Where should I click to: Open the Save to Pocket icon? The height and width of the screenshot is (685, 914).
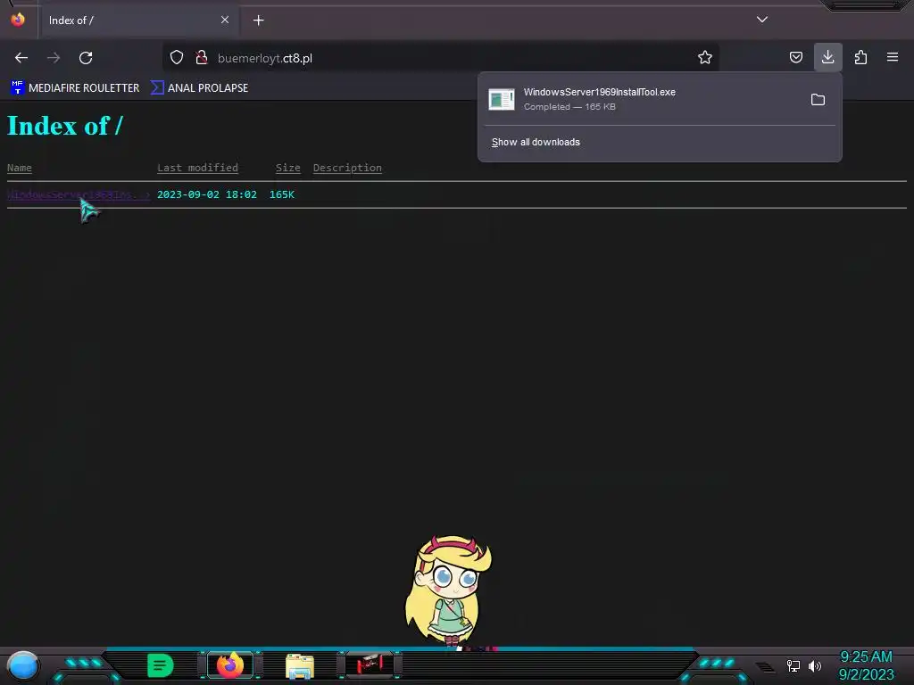pyautogui.click(x=795, y=57)
